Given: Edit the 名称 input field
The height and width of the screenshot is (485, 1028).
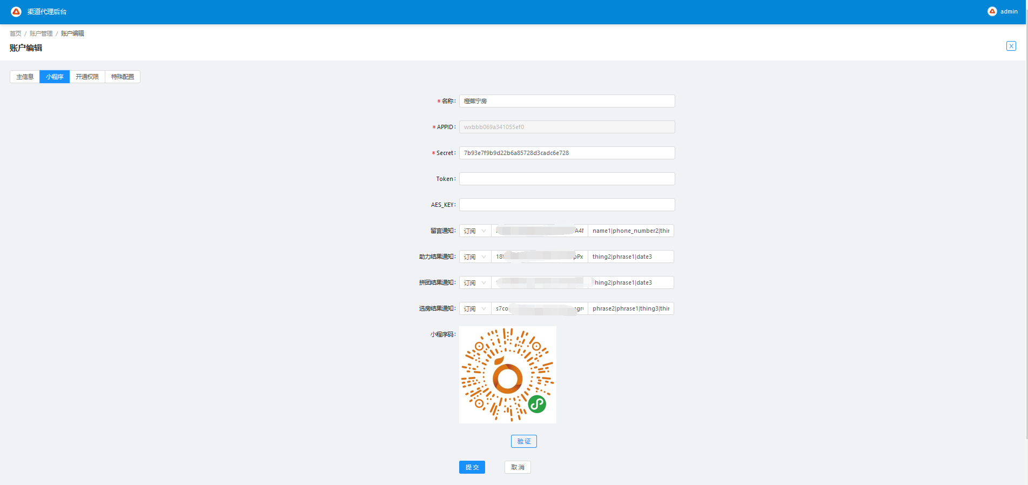Looking at the screenshot, I should tap(567, 101).
